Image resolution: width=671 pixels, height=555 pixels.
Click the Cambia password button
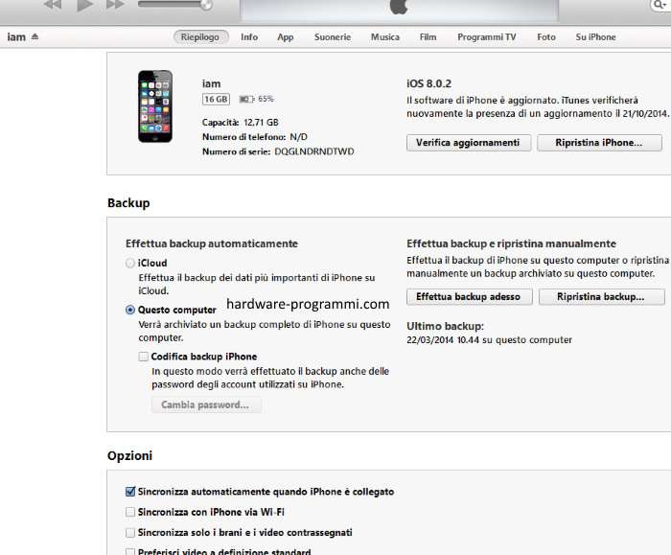206,405
